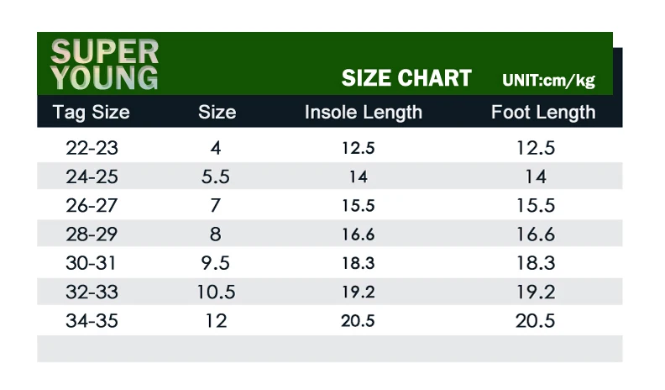The width and height of the screenshot is (665, 390).
Task: Click the UNIT:cm/kg label
Action: click(x=548, y=80)
